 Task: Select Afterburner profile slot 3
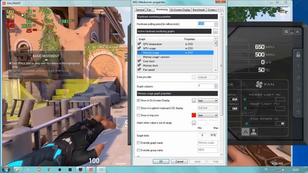(x=298, y=89)
